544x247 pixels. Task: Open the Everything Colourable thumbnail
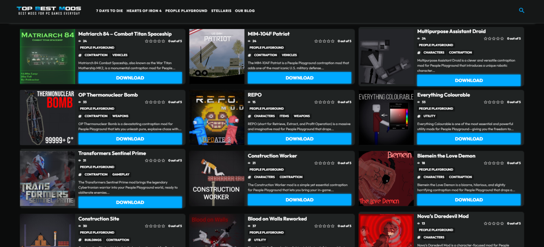tap(386, 118)
